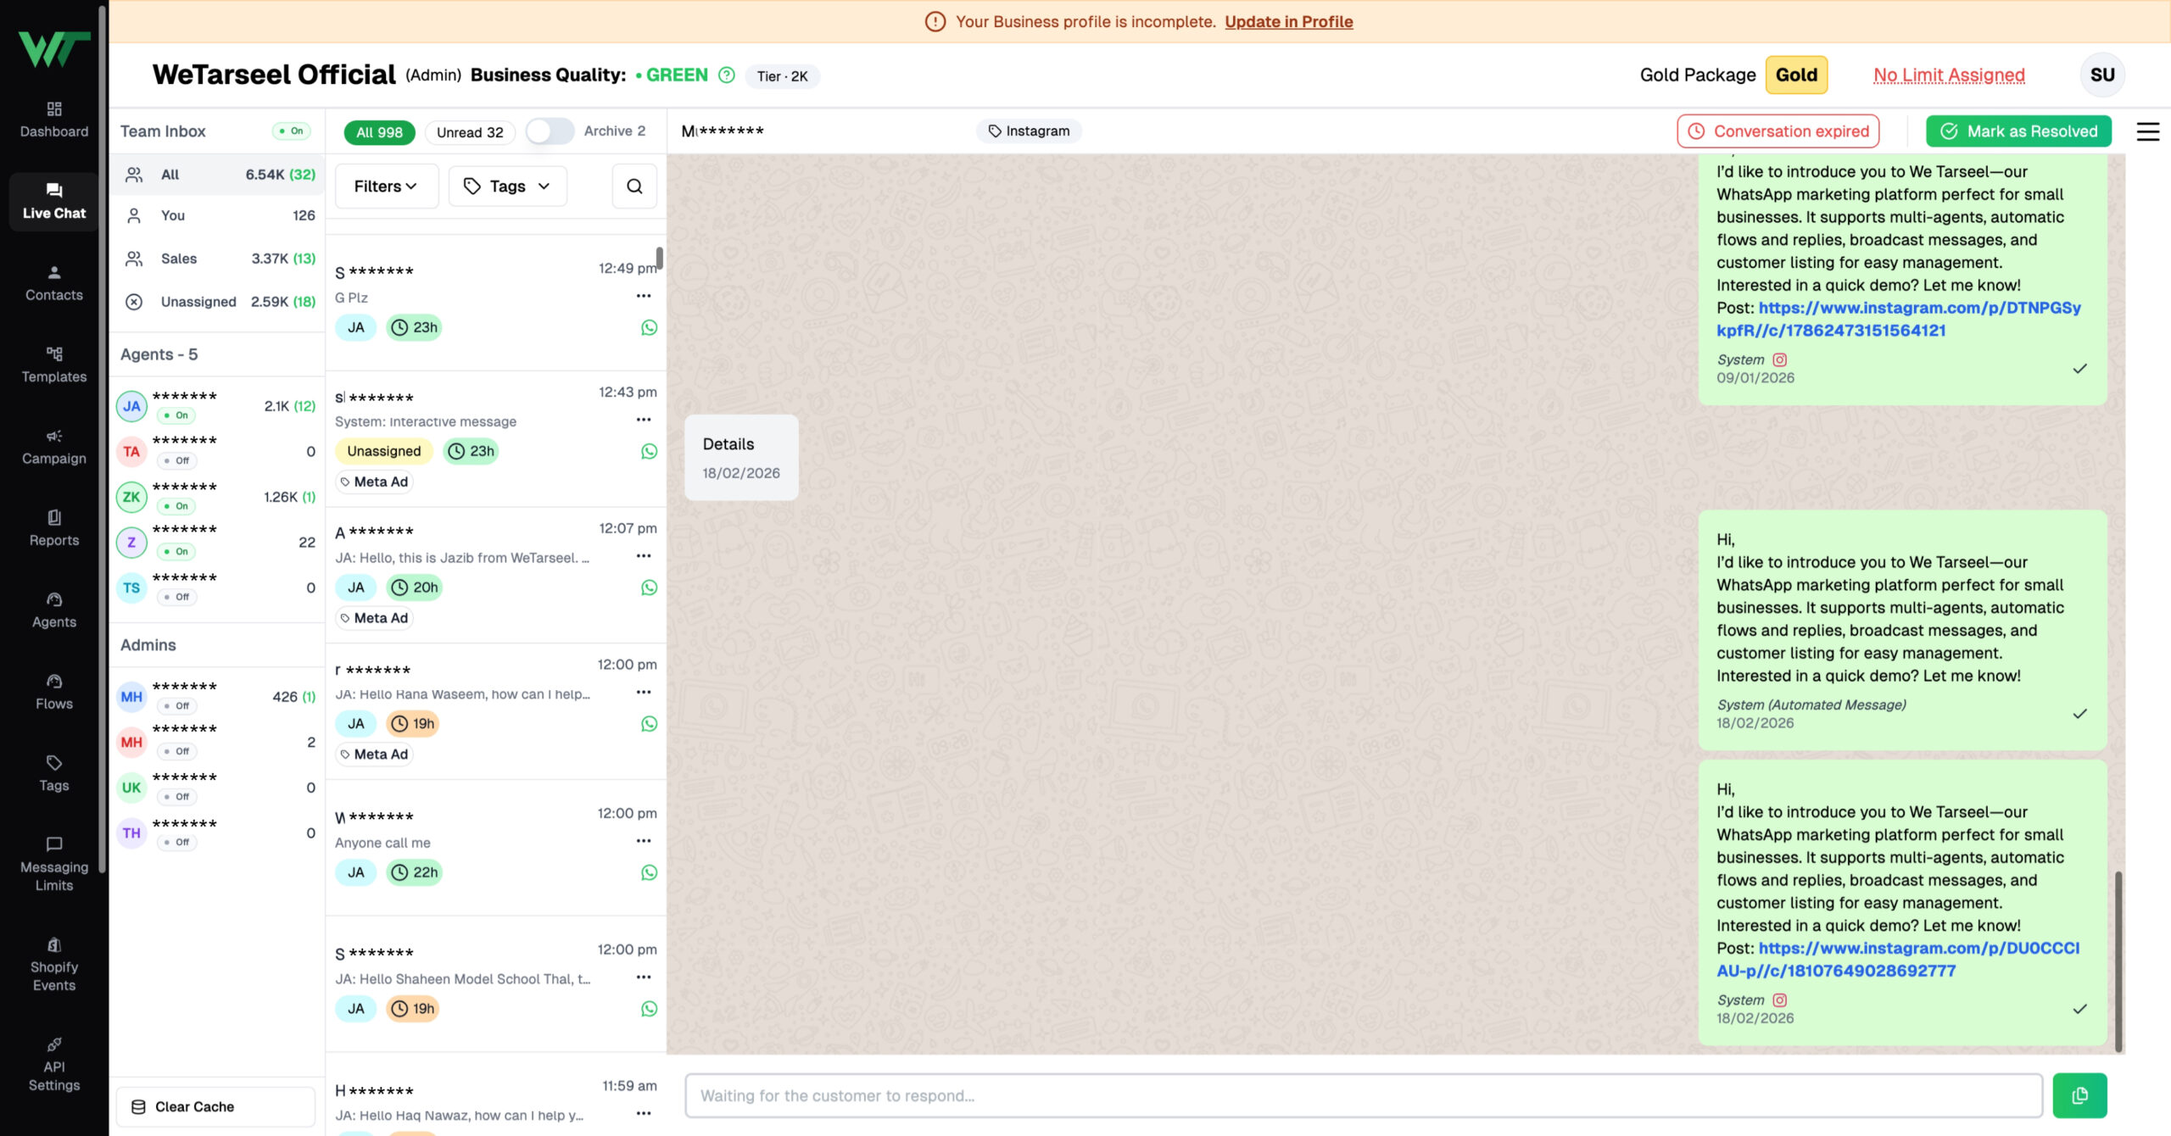Toggle UK admin Off status
This screenshot has width=2171, height=1136.
(176, 797)
